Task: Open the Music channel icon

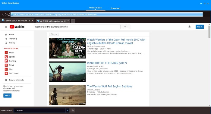Action: [6, 52]
